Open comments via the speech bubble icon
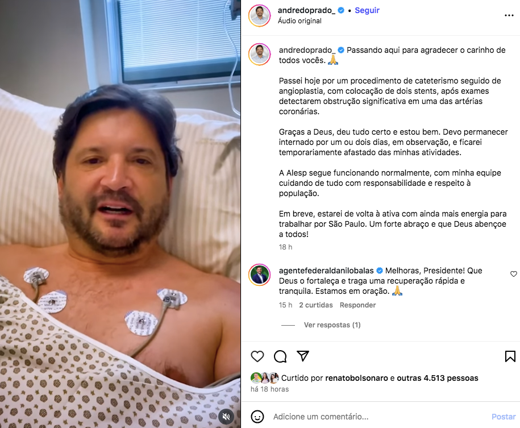The width and height of the screenshot is (520, 428). pos(280,356)
